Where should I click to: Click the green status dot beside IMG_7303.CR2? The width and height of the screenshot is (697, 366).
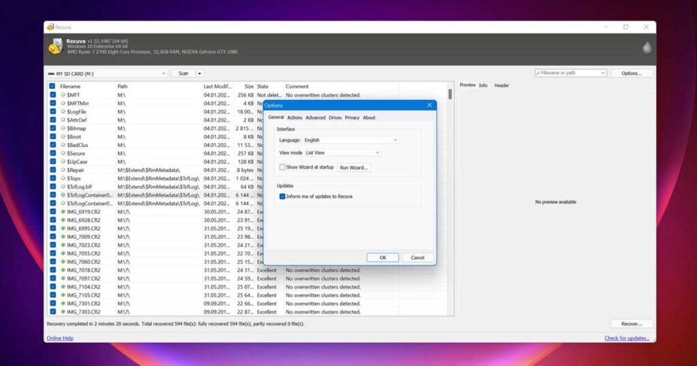[63, 312]
